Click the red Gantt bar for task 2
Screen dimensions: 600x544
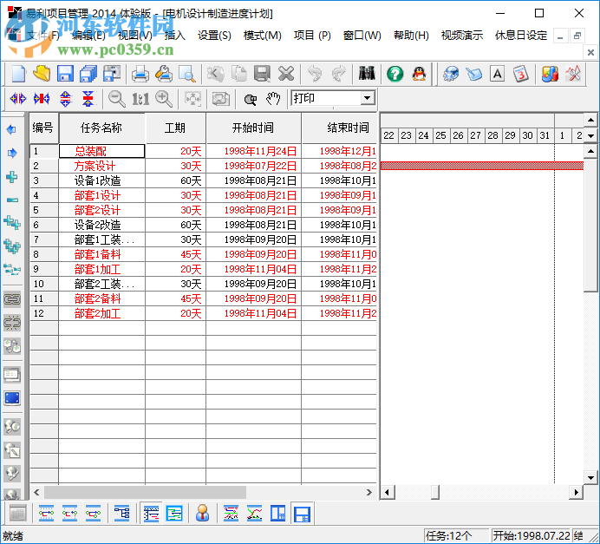[482, 166]
